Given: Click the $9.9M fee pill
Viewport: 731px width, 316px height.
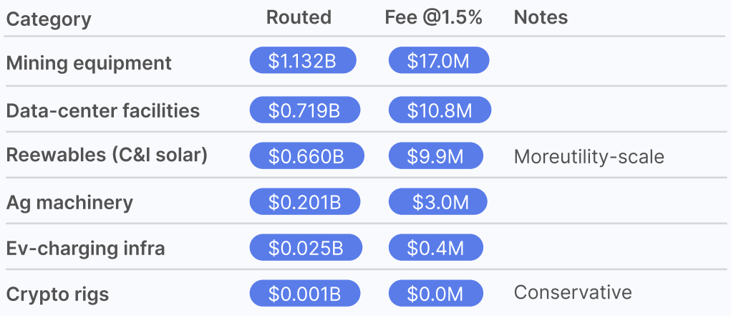Looking at the screenshot, I should click(x=435, y=155).
